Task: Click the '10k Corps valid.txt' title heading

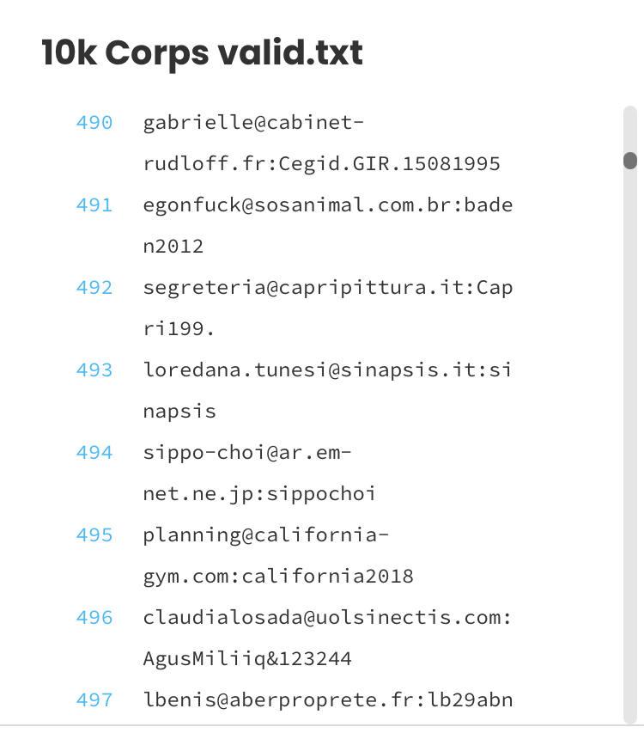Action: (x=203, y=53)
